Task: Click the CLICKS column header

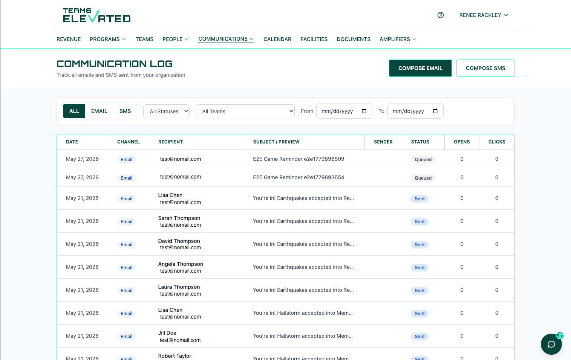Action: (497, 142)
